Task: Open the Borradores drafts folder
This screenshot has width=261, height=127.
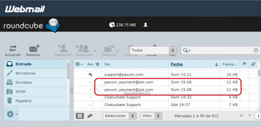Action: 35,73
